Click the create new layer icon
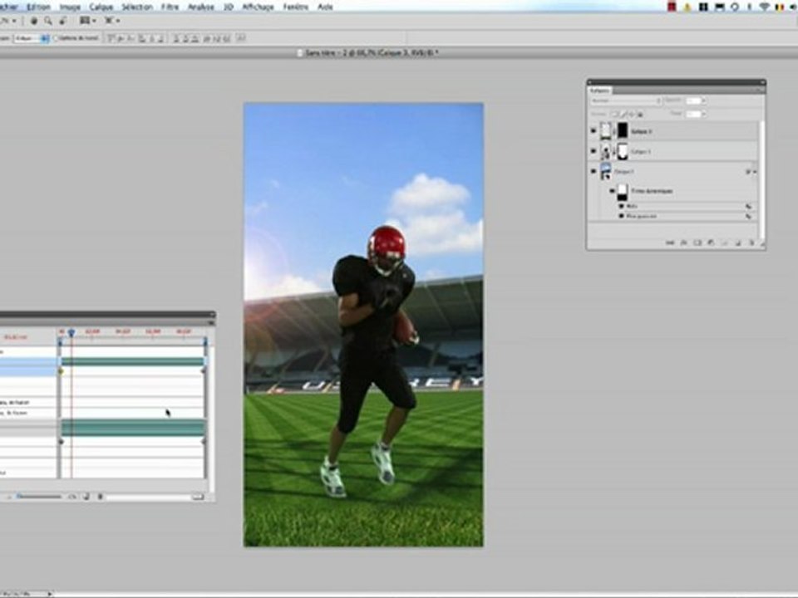Screen dimensions: 798x598 point(738,243)
